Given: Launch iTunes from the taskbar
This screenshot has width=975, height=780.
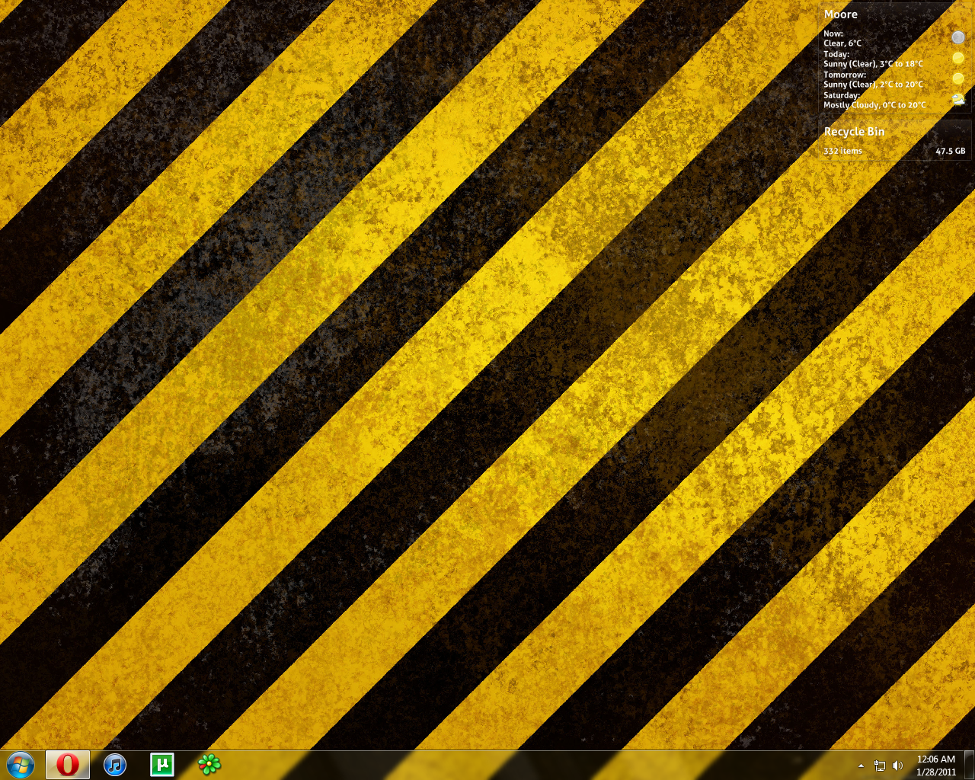Looking at the screenshot, I should pyautogui.click(x=114, y=765).
